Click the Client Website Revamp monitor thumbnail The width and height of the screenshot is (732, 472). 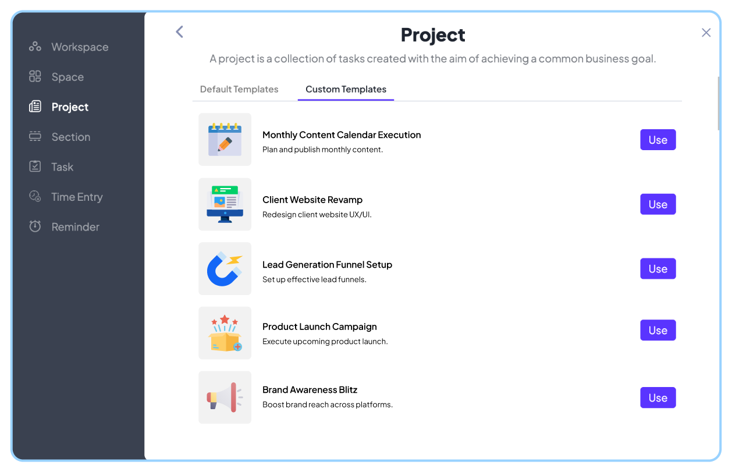(225, 204)
